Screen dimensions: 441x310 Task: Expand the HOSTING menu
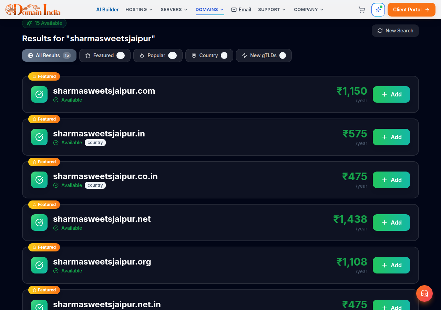tap(139, 10)
